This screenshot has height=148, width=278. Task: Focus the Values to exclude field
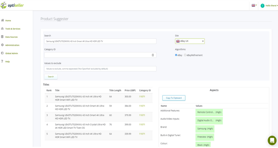click(x=100, y=69)
